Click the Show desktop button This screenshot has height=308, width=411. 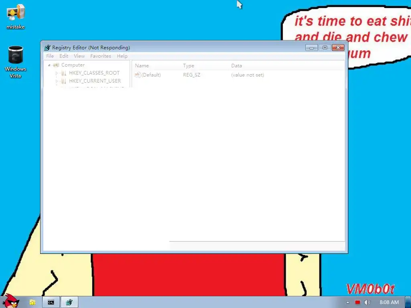point(408,302)
